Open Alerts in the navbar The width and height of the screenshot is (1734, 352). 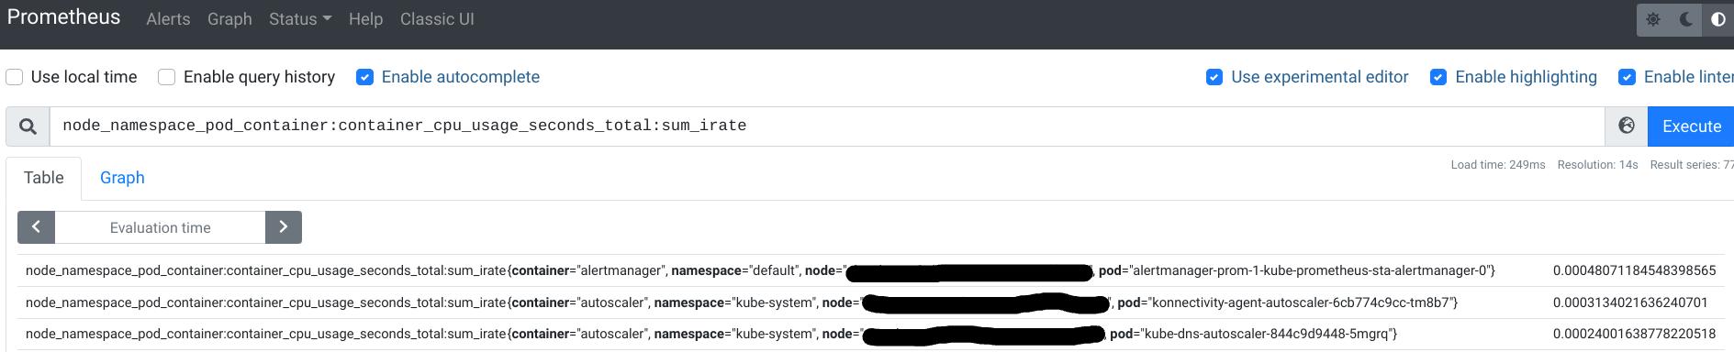[x=168, y=19]
